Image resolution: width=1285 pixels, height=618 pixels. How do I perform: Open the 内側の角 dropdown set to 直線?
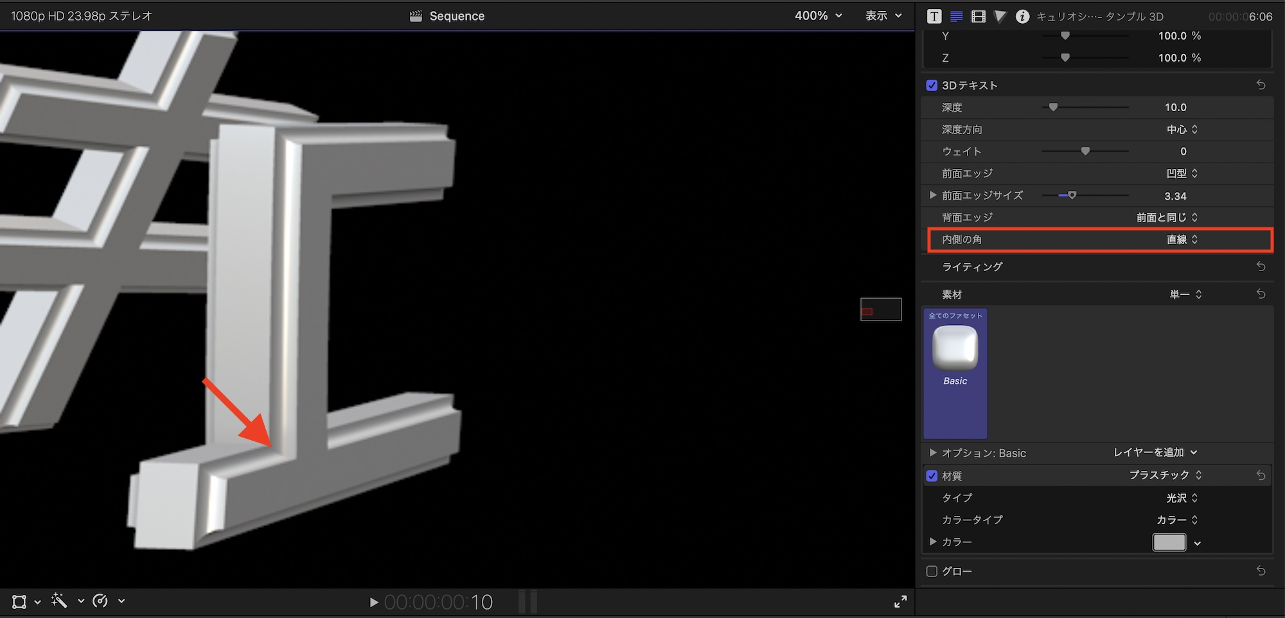tap(1182, 240)
